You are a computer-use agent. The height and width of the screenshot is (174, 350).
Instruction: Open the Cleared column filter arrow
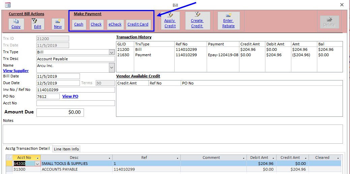click(x=338, y=158)
